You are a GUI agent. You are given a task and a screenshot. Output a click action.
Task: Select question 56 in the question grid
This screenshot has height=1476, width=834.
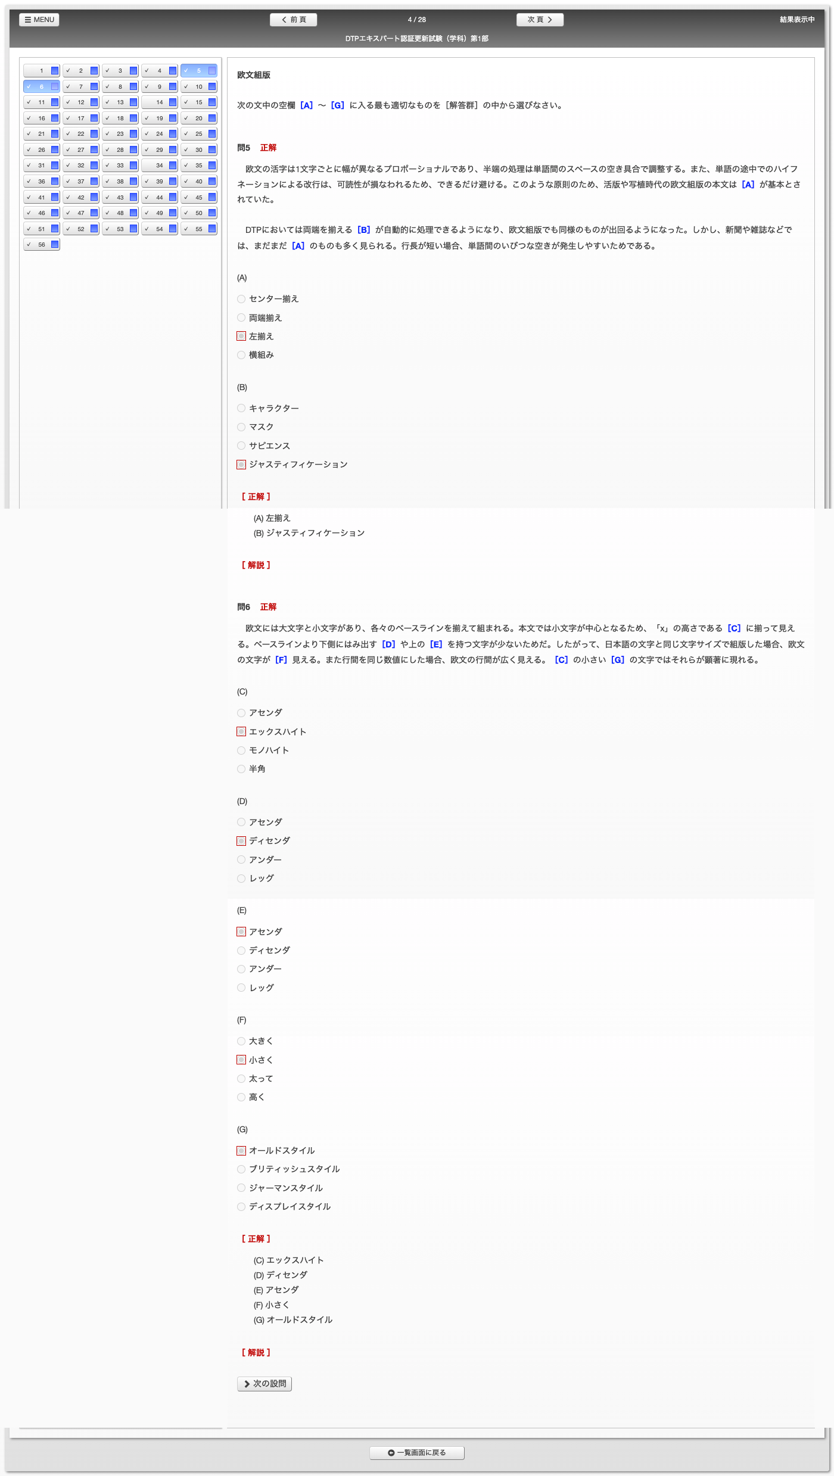click(42, 244)
